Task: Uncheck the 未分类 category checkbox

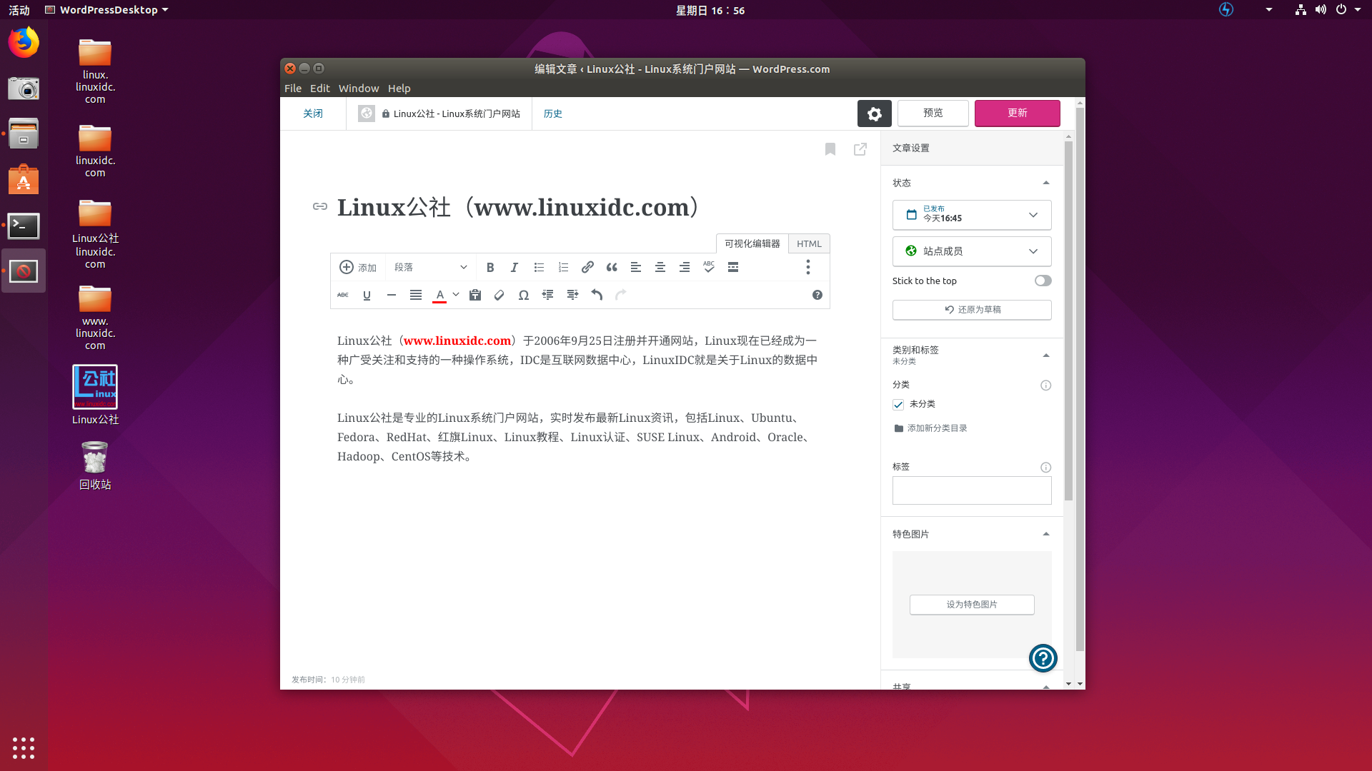Action: (x=898, y=404)
